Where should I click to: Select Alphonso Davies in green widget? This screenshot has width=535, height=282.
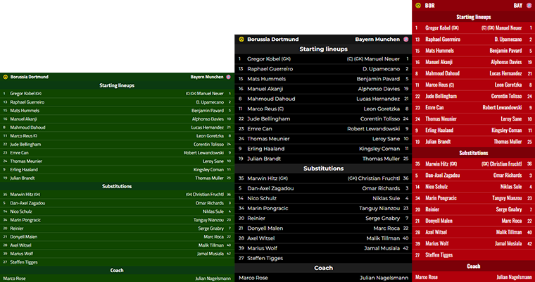pyautogui.click(x=208, y=119)
